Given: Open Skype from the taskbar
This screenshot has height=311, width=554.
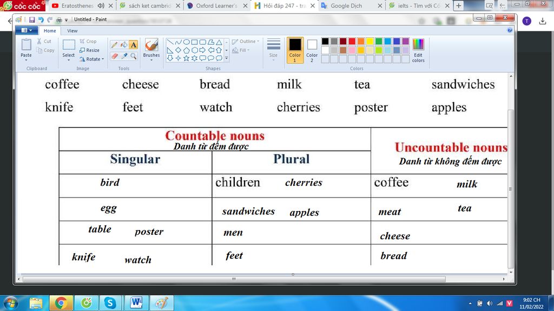Looking at the screenshot, I should point(110,303).
